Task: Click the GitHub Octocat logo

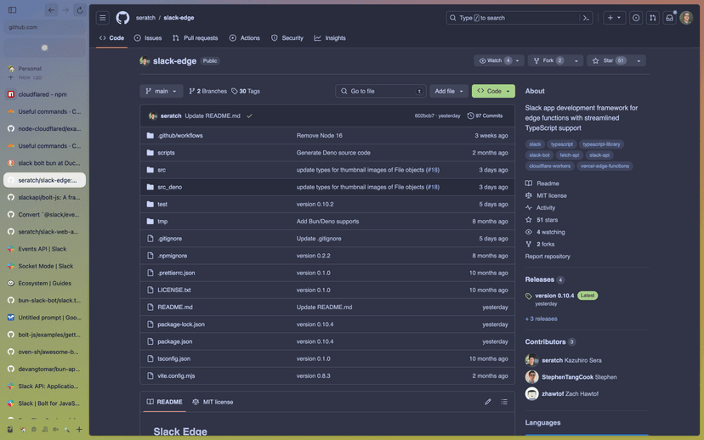Action: pos(123,18)
